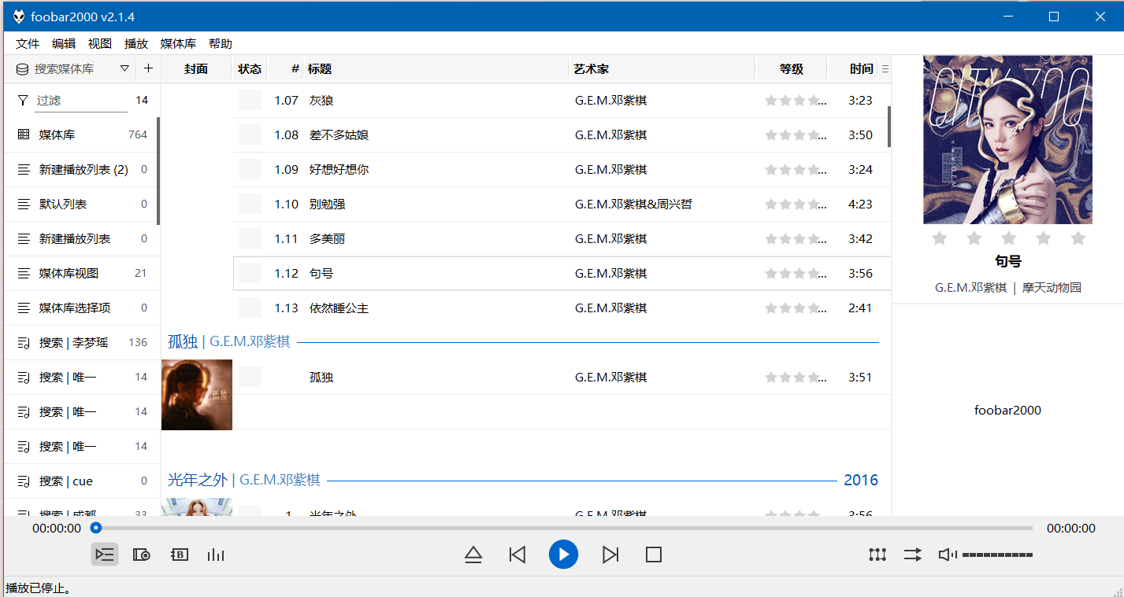Click the stop playback square button
The width and height of the screenshot is (1124, 597).
653,555
